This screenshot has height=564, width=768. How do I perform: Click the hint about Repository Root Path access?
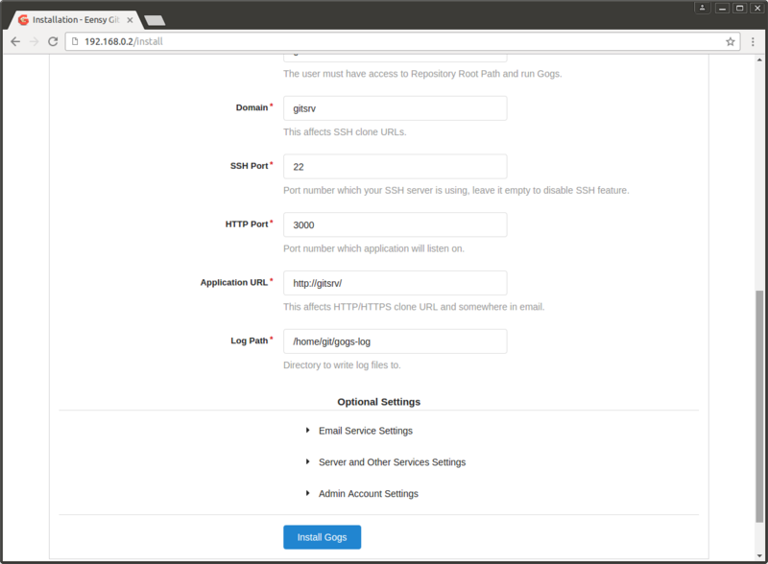422,74
